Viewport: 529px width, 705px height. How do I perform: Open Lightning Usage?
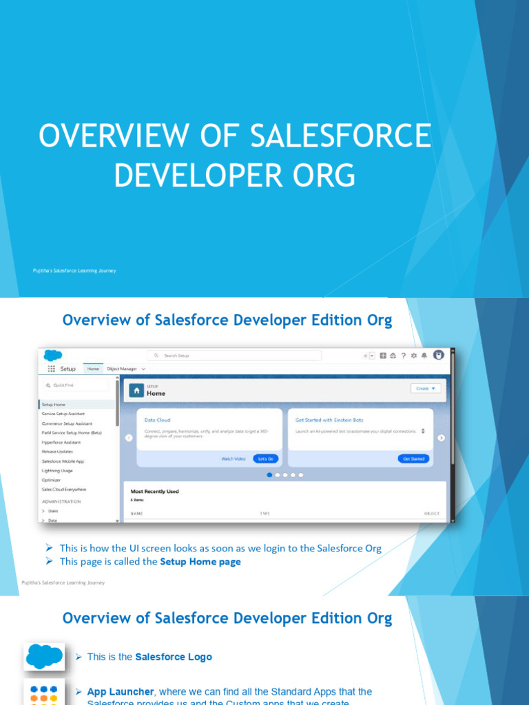point(57,471)
